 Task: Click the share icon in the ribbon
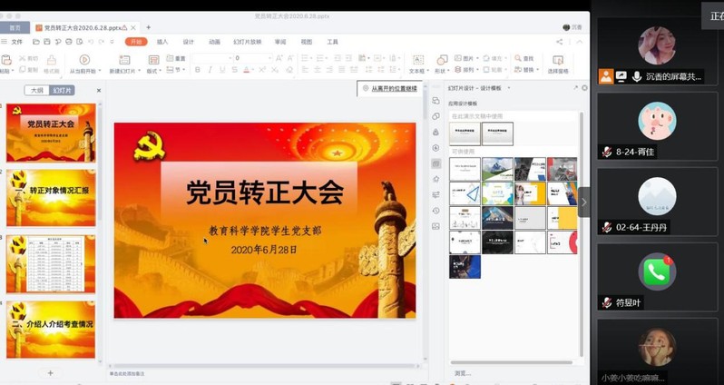tap(560, 42)
